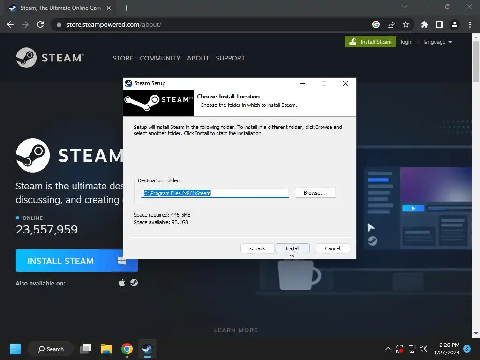Open the STORE menu on Steam site
The width and height of the screenshot is (480, 360).
pos(123,58)
